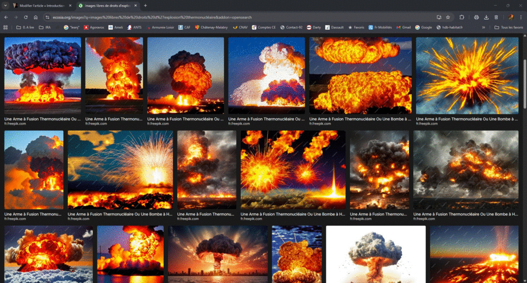Expand the hidden bookmarks overflow chevron
The height and width of the screenshot is (283, 527).
pyautogui.click(x=483, y=27)
